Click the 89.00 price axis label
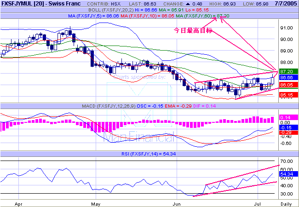The image size is (299, 207). tap(286, 51)
